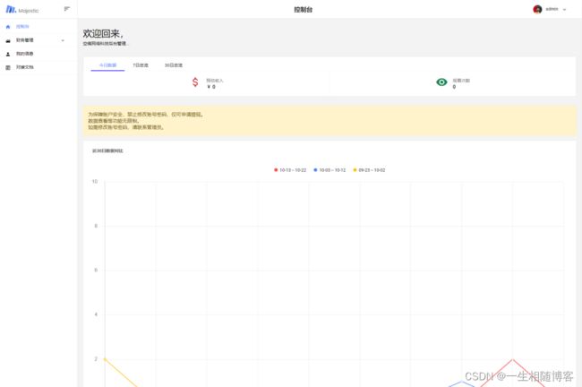Click the admin username text

[552, 9]
